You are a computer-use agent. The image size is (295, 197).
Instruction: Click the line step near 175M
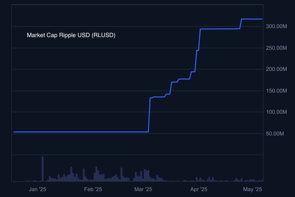[184, 79]
